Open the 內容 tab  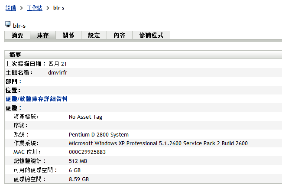(119, 36)
